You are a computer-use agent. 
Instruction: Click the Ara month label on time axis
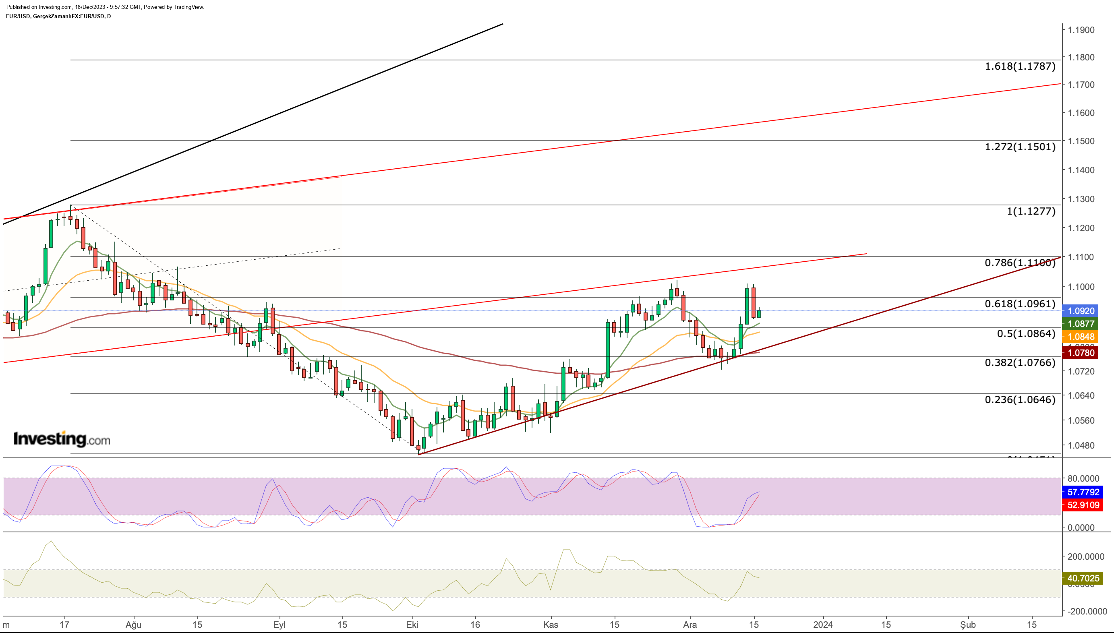coord(690,625)
